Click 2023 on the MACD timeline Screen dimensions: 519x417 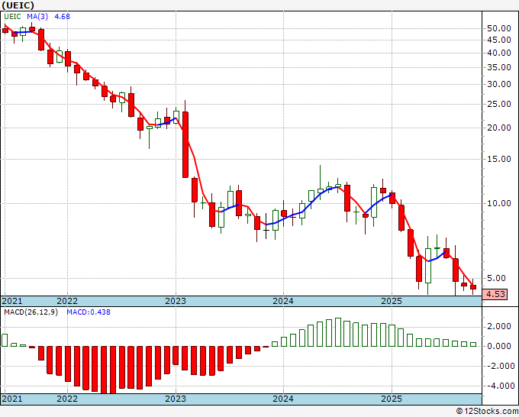coord(176,399)
